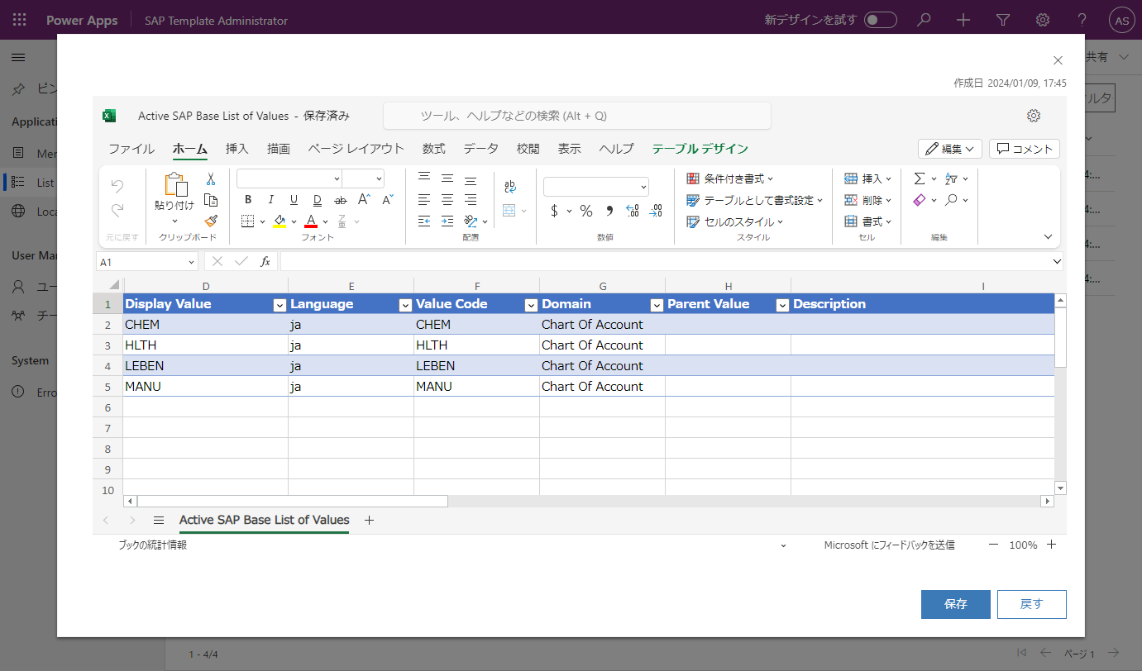
Task: Open the ファイル menu tab
Action: coord(131,149)
